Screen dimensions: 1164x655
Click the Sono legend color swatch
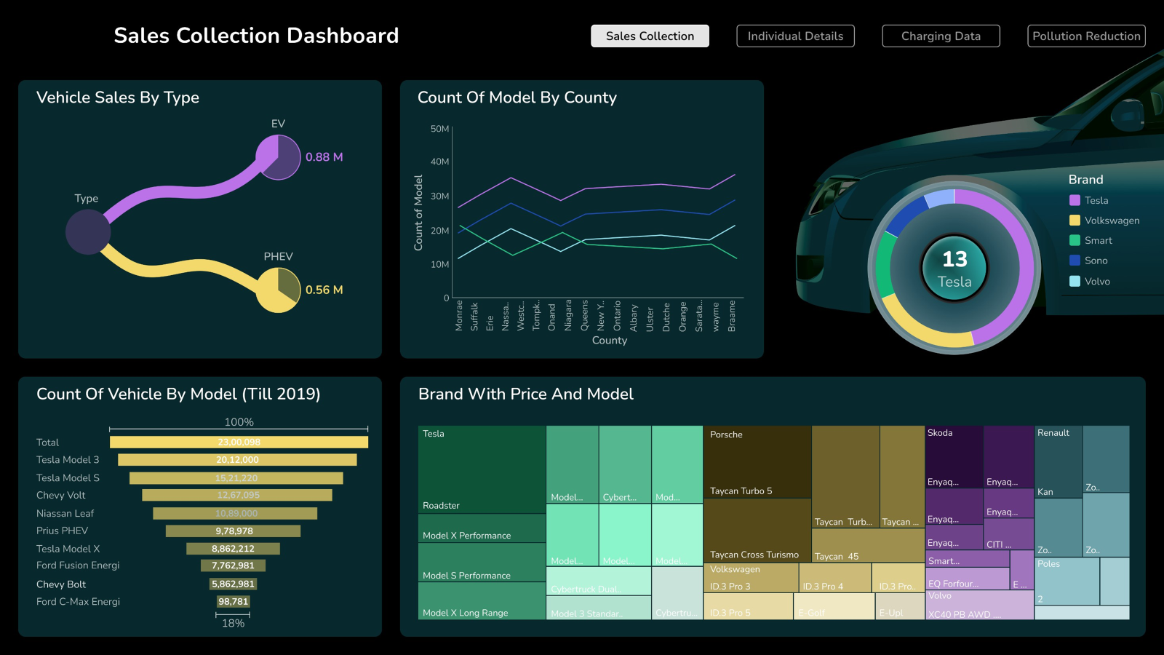pyautogui.click(x=1075, y=261)
